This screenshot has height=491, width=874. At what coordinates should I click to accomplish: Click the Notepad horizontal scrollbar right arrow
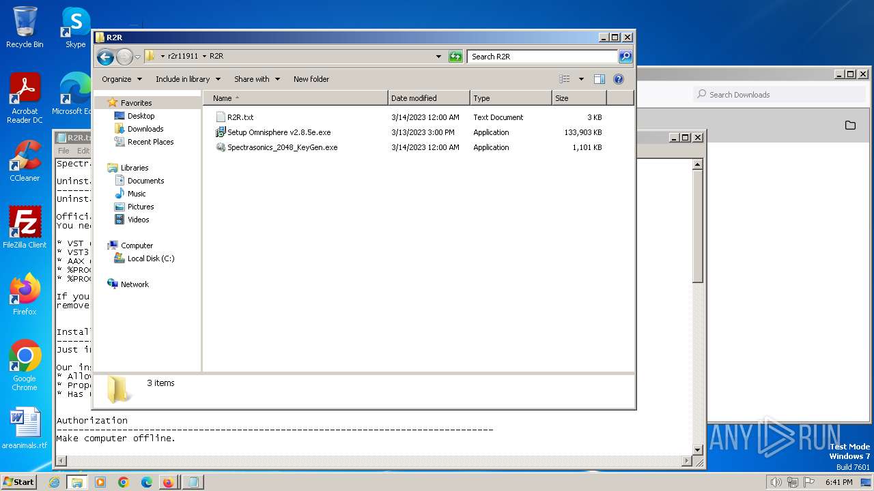pos(687,461)
